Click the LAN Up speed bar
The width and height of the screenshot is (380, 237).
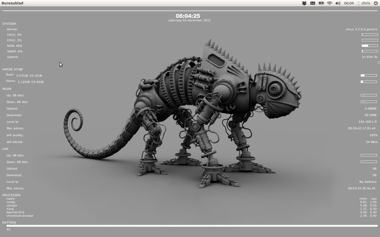pyautogui.click(x=369, y=155)
